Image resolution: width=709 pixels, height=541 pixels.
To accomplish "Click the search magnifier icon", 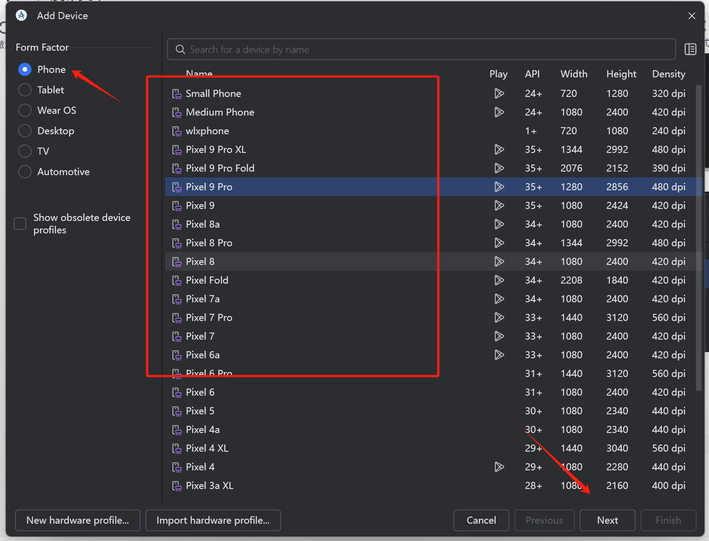I will 180,49.
